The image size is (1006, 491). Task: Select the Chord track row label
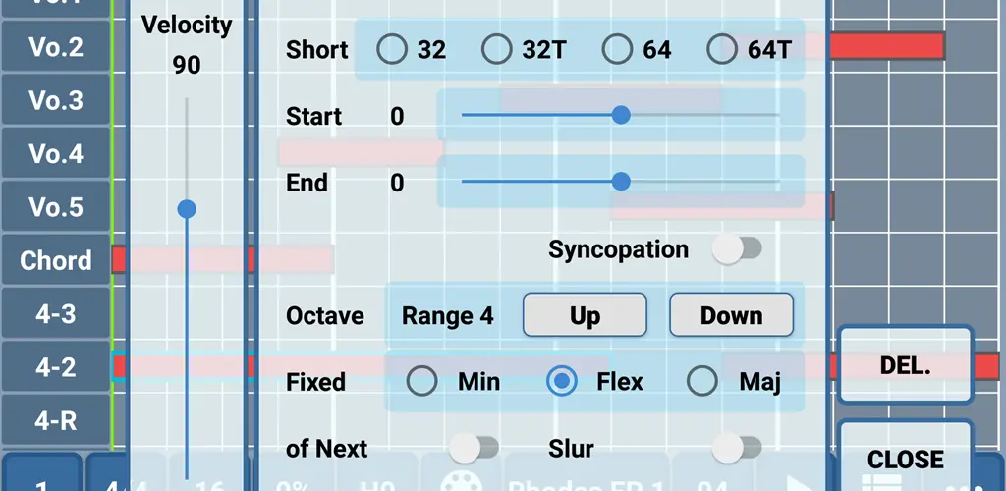click(56, 260)
